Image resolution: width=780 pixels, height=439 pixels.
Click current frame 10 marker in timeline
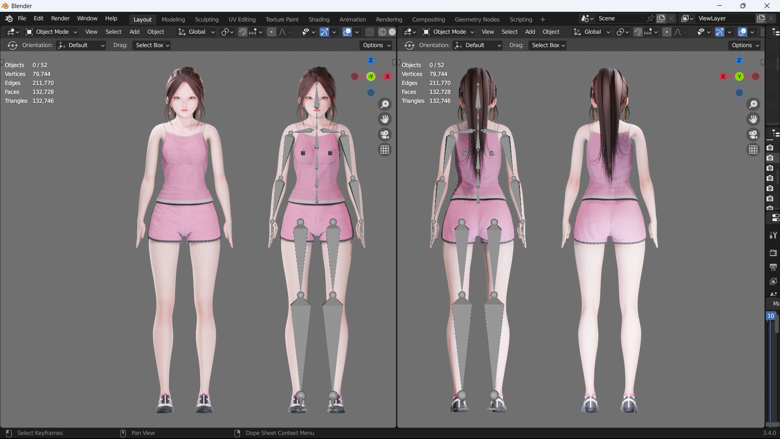tap(771, 316)
